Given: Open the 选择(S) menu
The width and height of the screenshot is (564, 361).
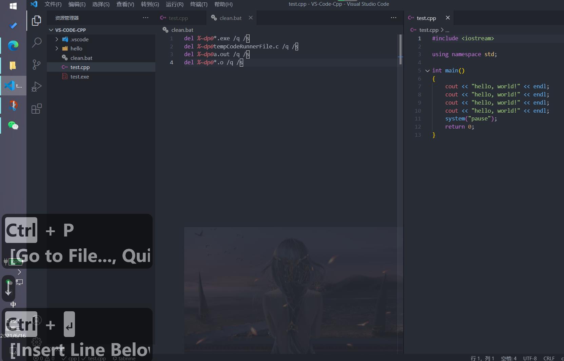Looking at the screenshot, I should point(101,4).
